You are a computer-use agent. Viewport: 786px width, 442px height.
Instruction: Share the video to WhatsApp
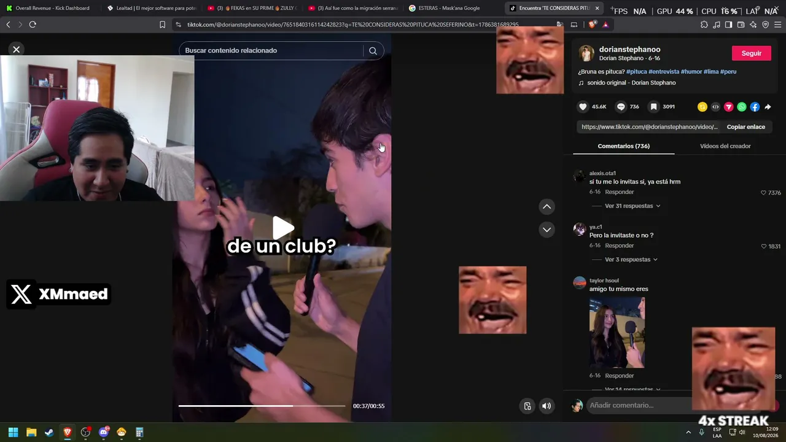742,107
